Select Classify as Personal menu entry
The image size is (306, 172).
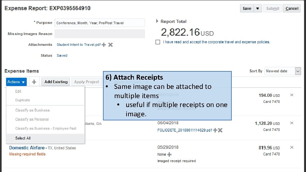tap(32, 119)
